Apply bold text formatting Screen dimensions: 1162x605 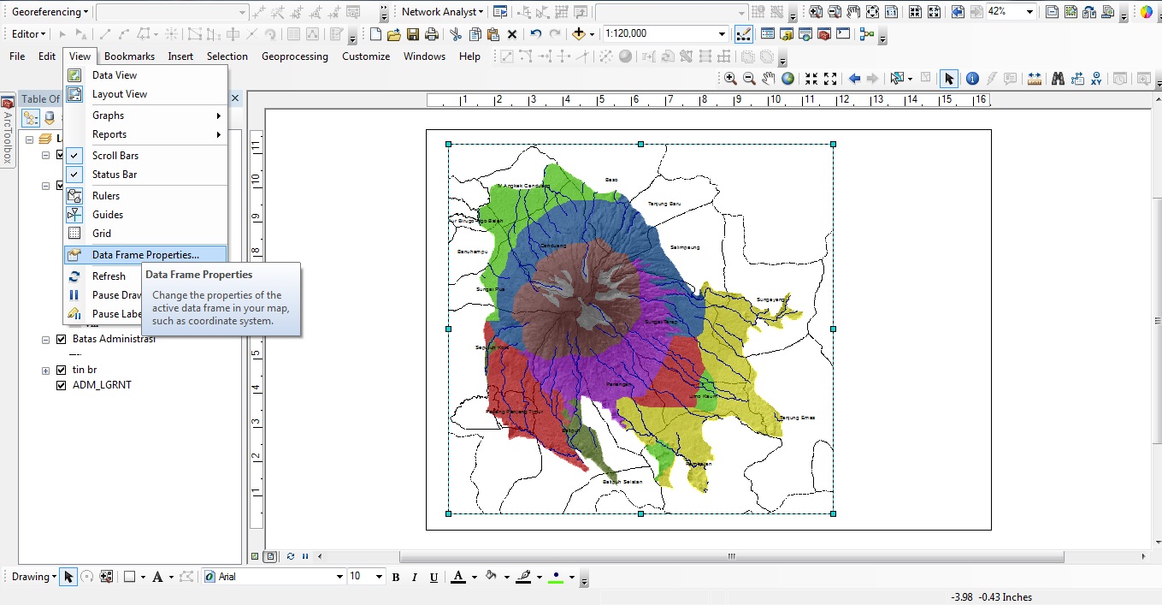tap(395, 576)
